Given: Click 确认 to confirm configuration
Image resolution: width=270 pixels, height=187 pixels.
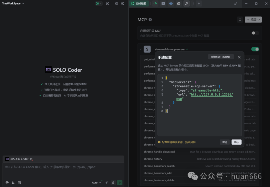Looking at the screenshot, I should click(236, 142).
